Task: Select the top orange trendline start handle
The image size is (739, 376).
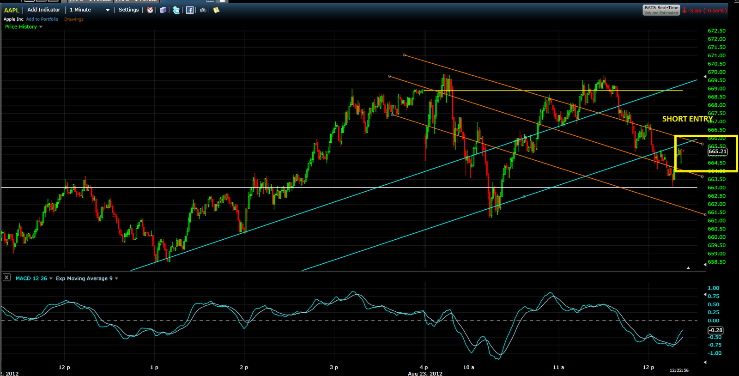Action: pyautogui.click(x=404, y=55)
